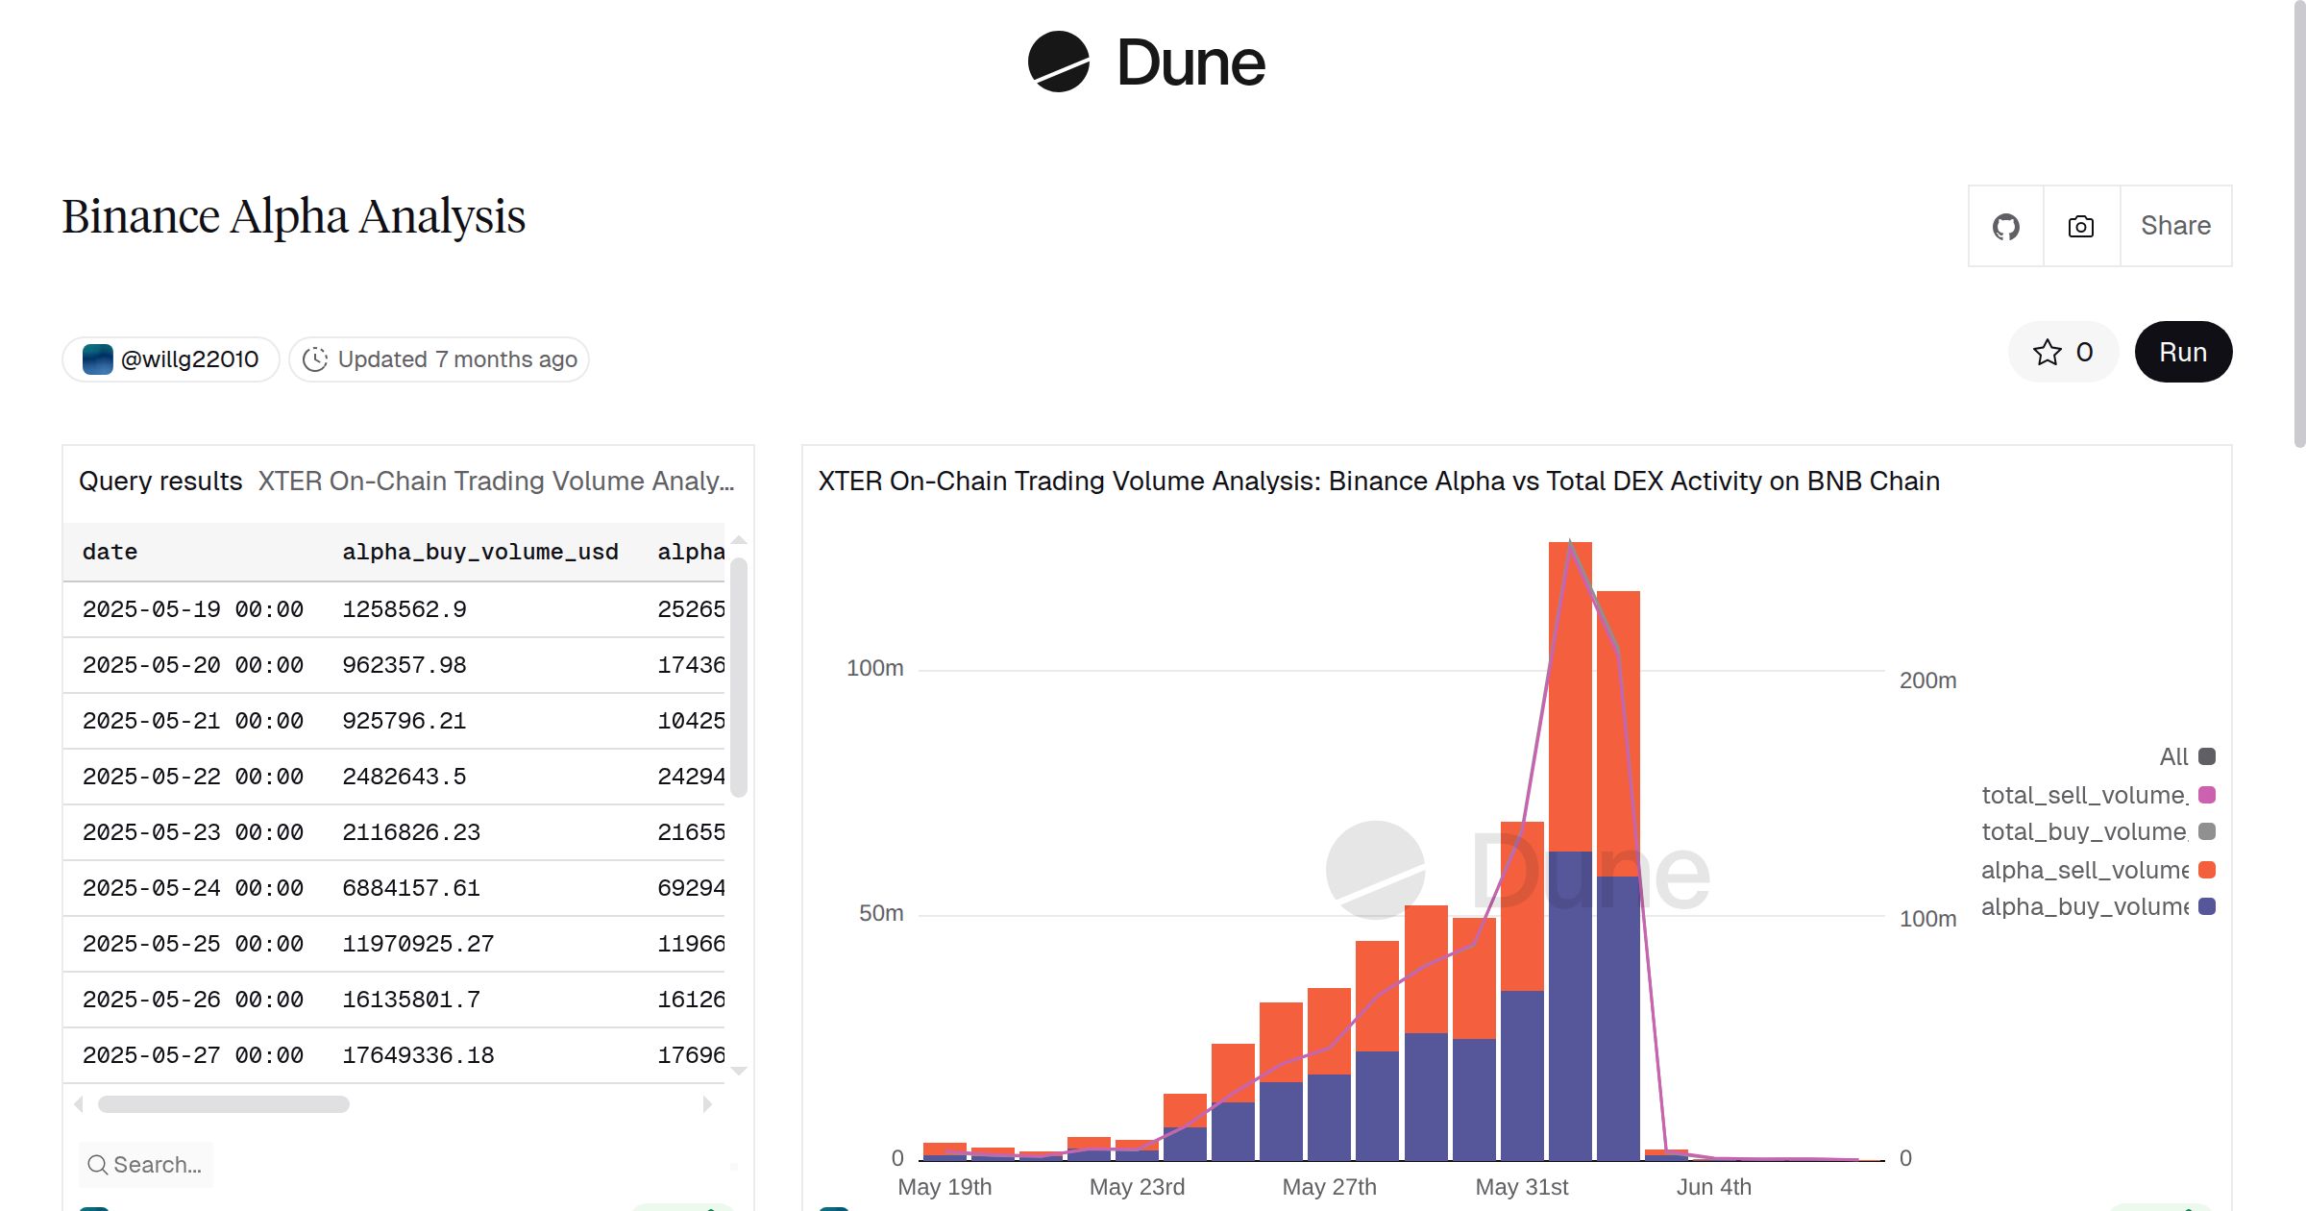Click the screenshot camera icon

[x=2079, y=226]
